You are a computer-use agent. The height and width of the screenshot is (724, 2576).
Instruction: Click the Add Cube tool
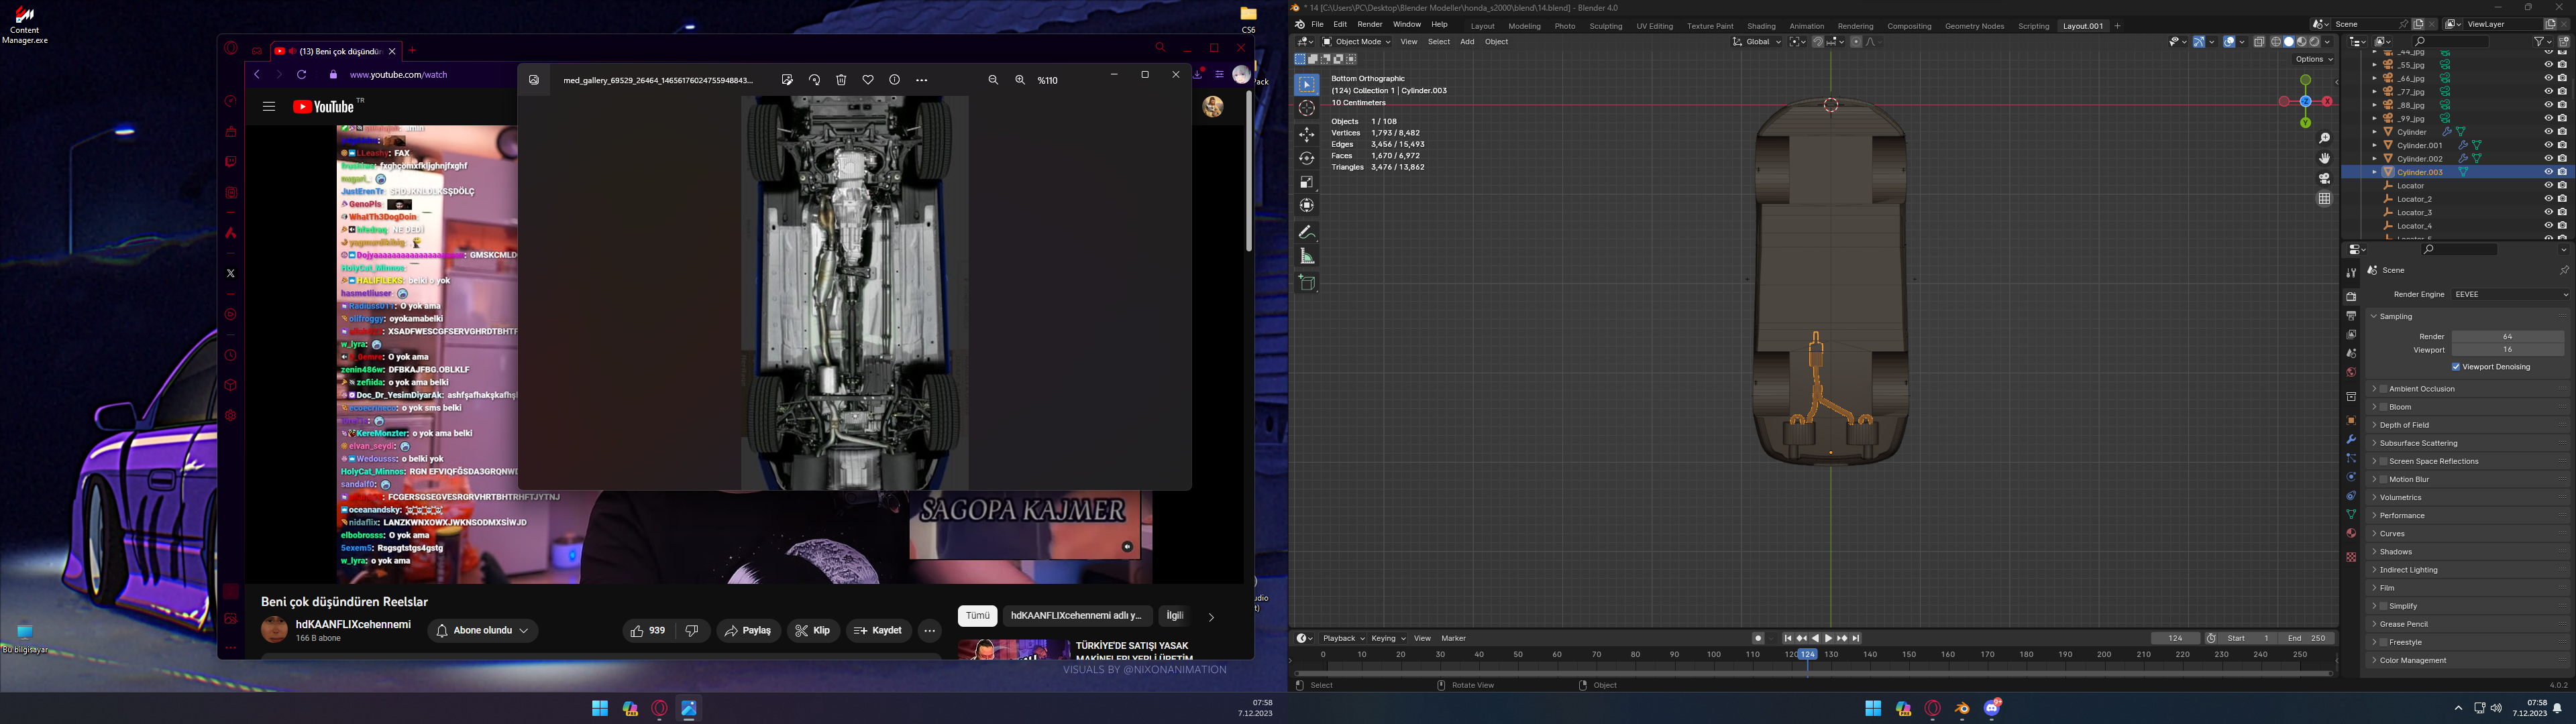(x=1307, y=283)
